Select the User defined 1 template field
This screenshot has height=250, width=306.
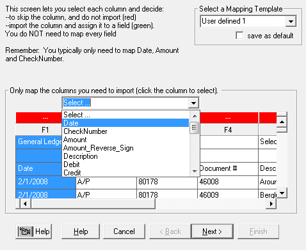click(243, 21)
